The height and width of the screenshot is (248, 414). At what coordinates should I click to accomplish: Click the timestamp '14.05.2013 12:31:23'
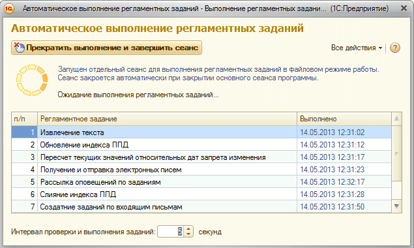click(332, 170)
